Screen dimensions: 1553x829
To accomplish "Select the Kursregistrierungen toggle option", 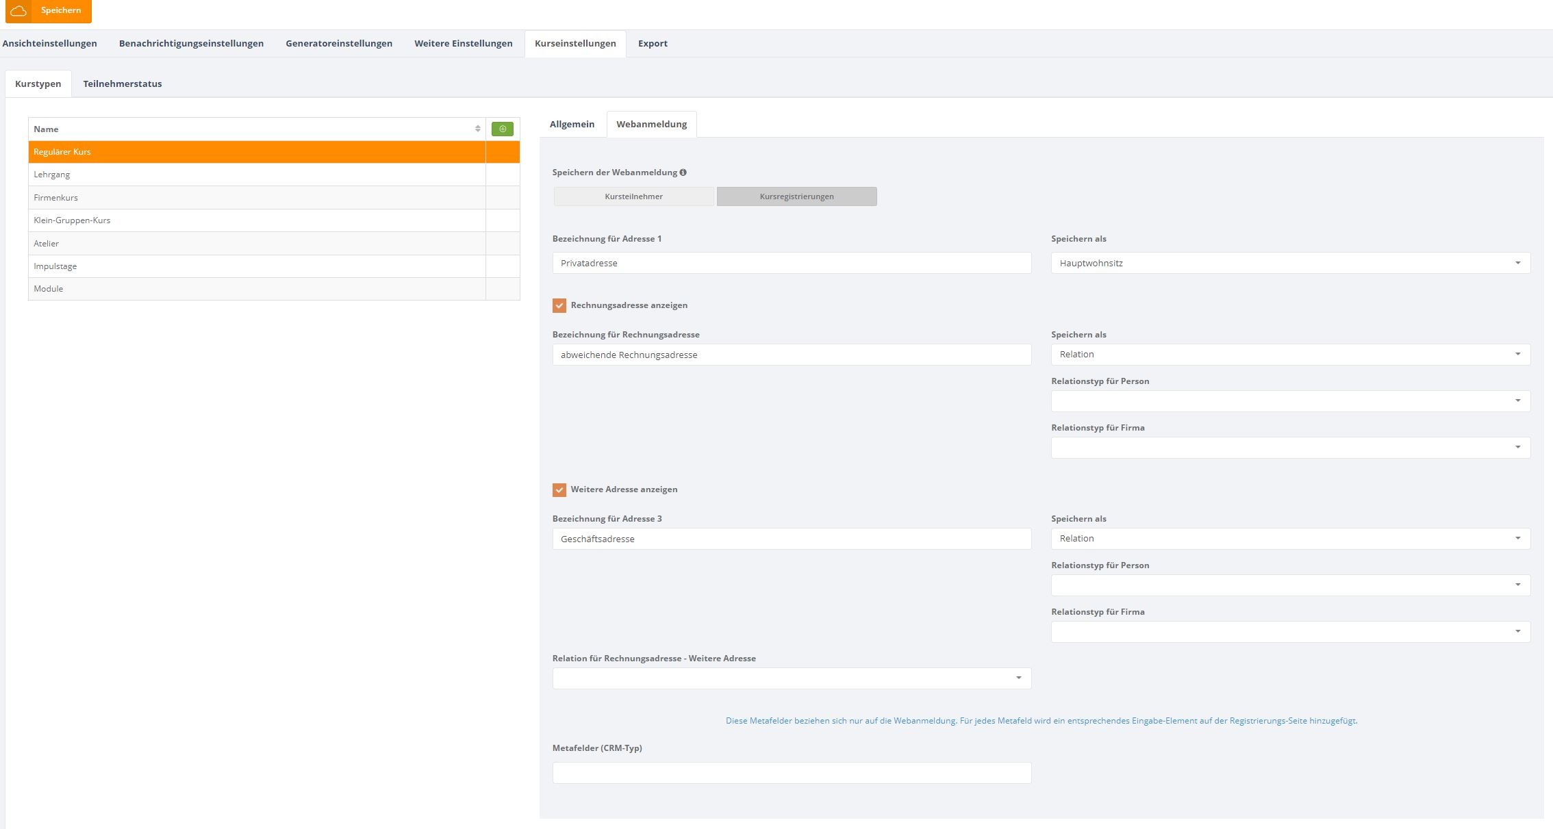I will point(796,196).
